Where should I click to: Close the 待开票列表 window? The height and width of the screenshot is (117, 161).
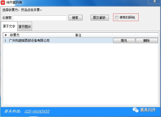click(154, 2)
